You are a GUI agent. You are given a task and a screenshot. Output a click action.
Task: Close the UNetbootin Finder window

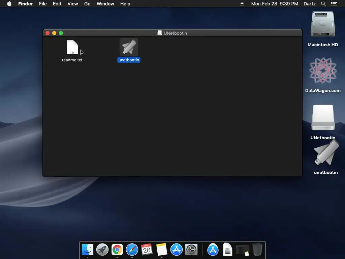[x=48, y=33]
